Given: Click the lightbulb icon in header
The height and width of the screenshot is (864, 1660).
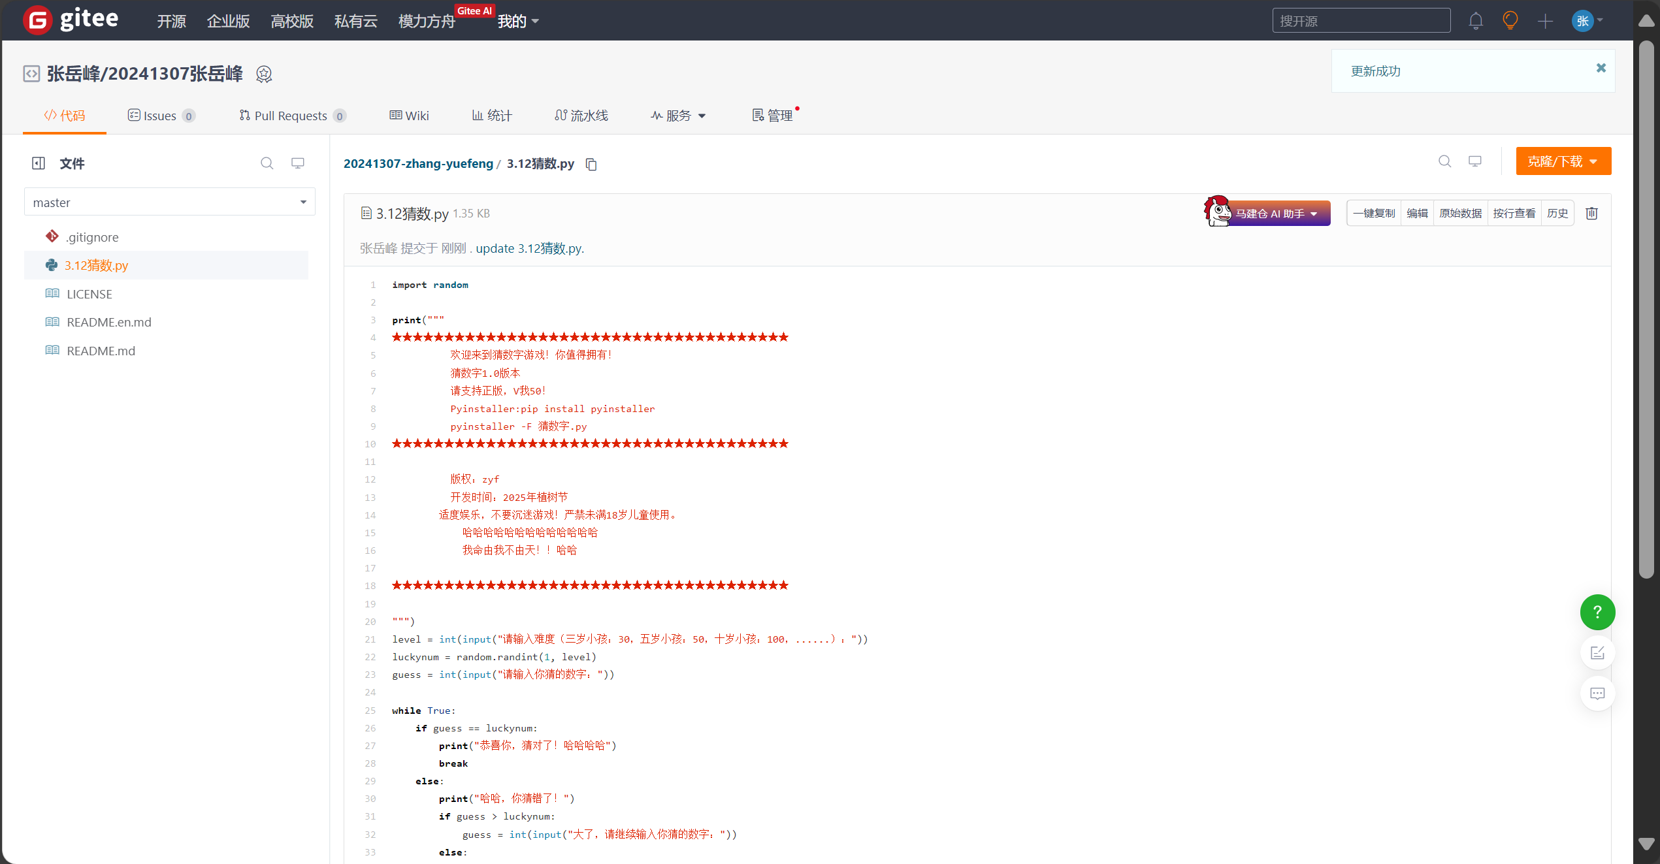Looking at the screenshot, I should [1510, 21].
